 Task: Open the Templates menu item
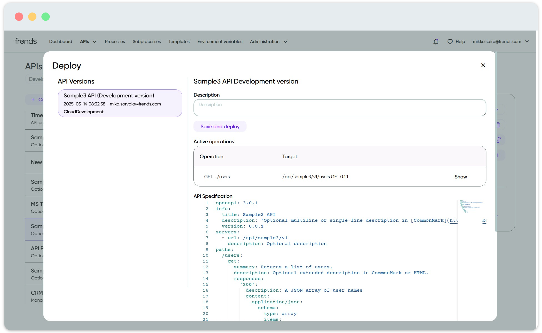pyautogui.click(x=179, y=42)
